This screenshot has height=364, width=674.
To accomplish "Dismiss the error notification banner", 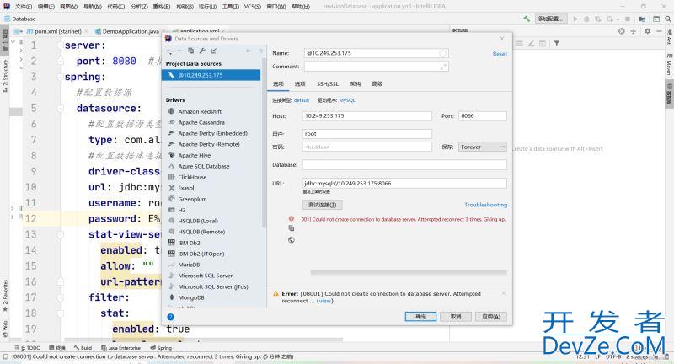I will [x=503, y=293].
